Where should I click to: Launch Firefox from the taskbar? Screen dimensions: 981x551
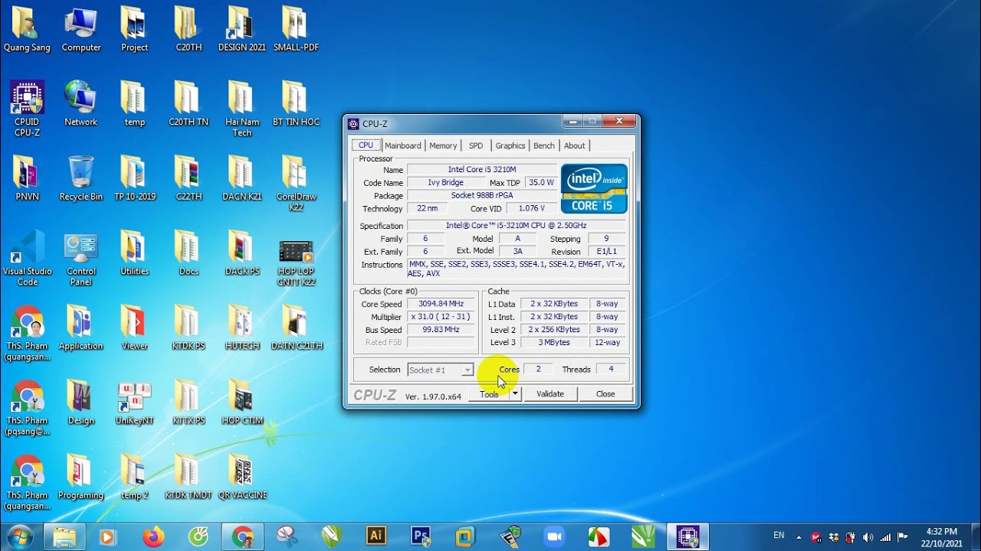pyautogui.click(x=153, y=537)
